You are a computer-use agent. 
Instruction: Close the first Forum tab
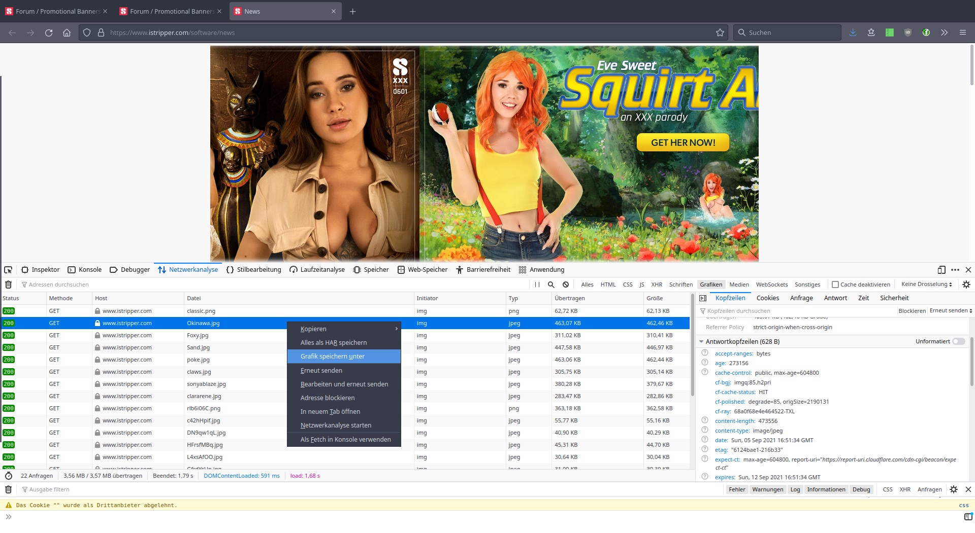click(105, 11)
